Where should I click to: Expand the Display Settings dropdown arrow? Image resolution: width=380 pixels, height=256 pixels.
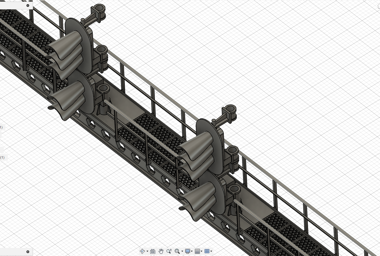click(x=192, y=252)
